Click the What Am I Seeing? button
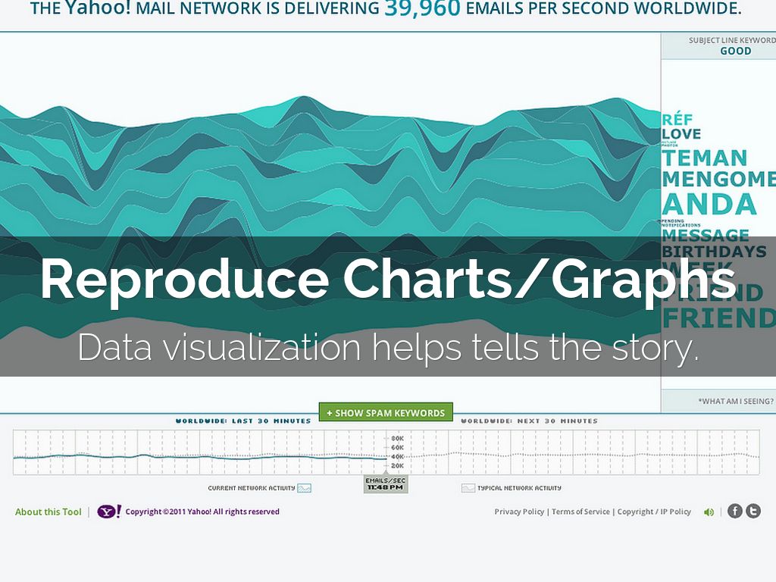Image resolution: width=776 pixels, height=582 pixels. [736, 402]
